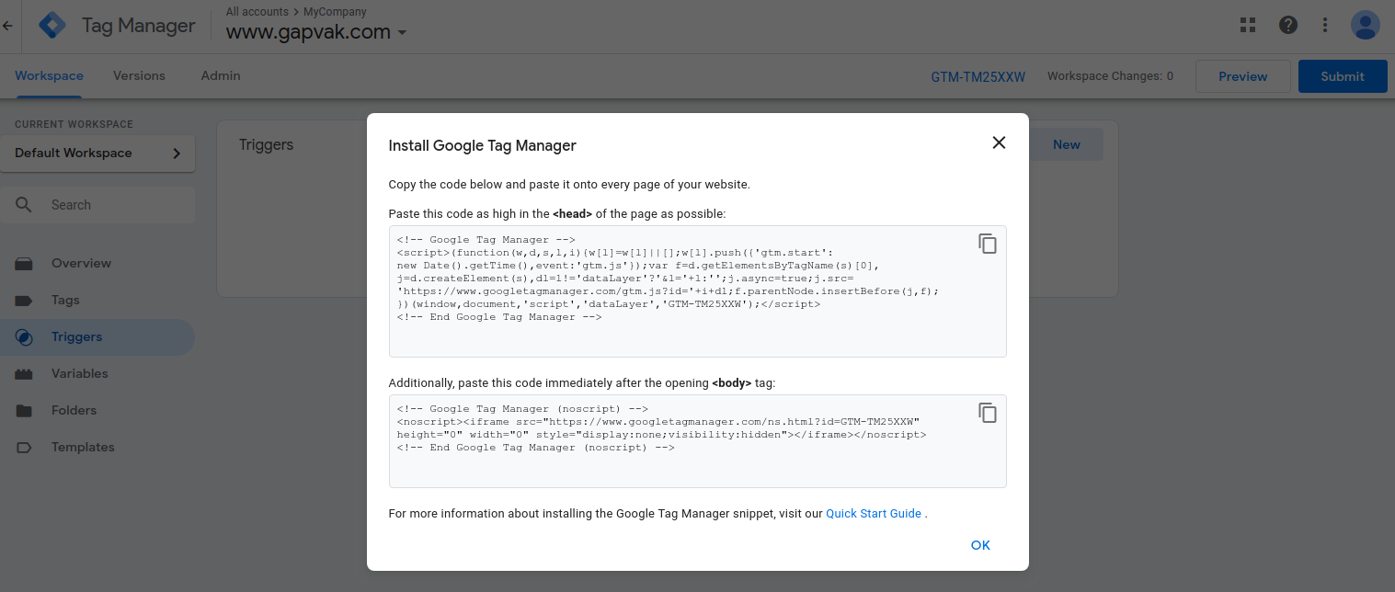Open the Quick Start Guide link
Image resolution: width=1395 pixels, height=592 pixels.
(x=874, y=514)
